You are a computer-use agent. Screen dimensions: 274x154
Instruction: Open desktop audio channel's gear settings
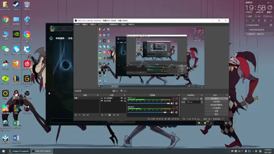[176, 112]
